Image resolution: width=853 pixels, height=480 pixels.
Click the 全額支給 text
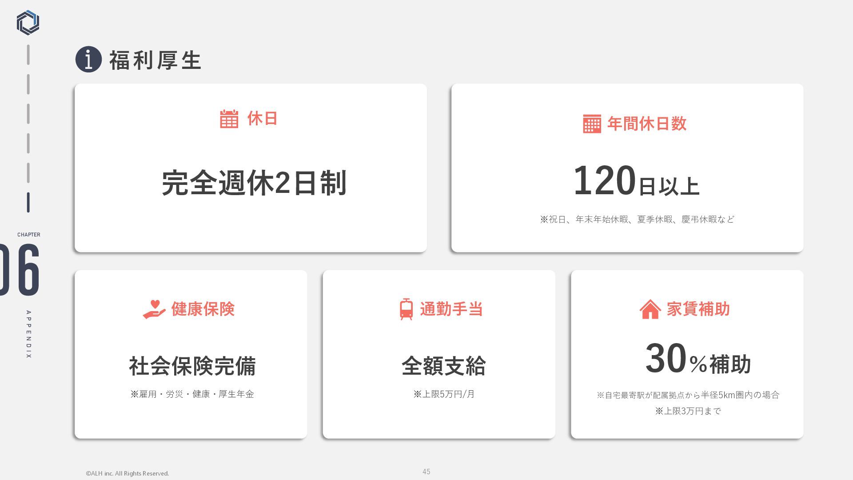point(444,366)
